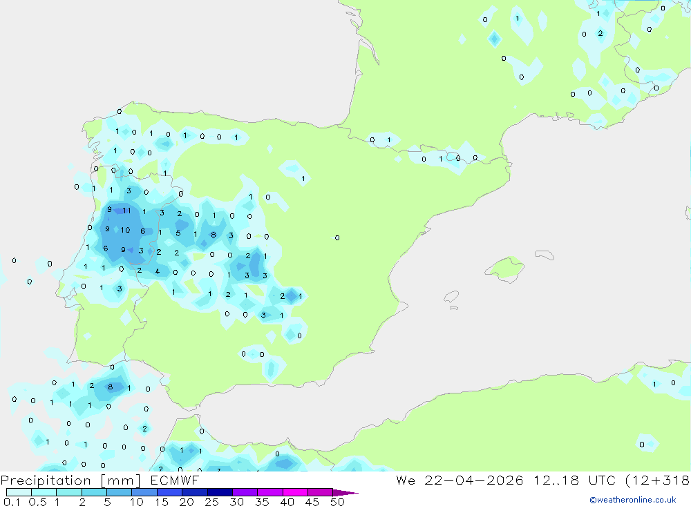Click the '(12+318' forecast offset text
691x506 pixels.
pyautogui.click(x=657, y=480)
